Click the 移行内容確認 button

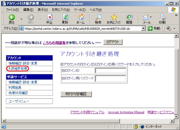click(x=76, y=94)
